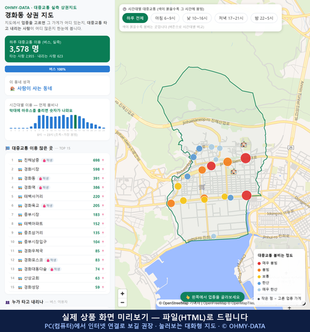Click the 작은 점 = 고른 업종 가게 legend note
Image resolution: width=310 pixels, height=332 pixels.
click(x=279, y=299)
